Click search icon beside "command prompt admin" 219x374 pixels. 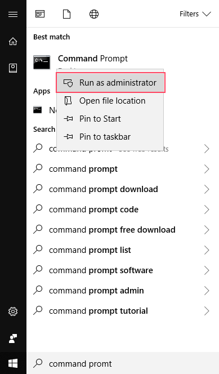[x=38, y=290]
